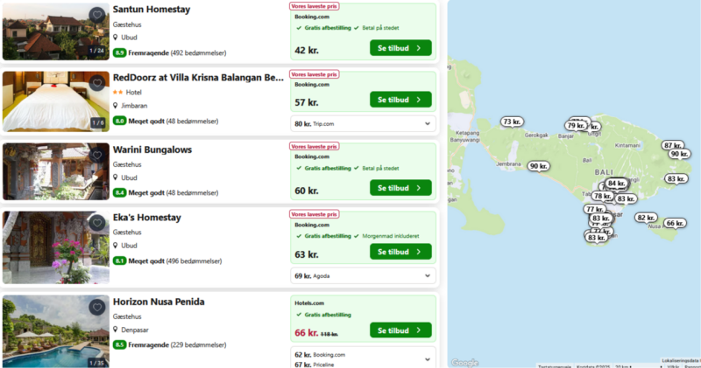This screenshot has width=701, height=368.
Task: Toggle favorite heart on RedDoorz listing
Action: (x=96, y=84)
